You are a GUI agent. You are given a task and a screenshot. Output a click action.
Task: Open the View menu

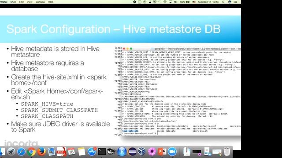30,2
